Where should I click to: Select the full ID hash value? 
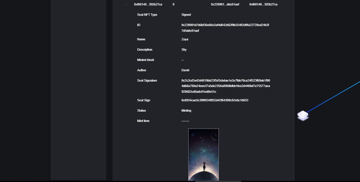pos(225,28)
